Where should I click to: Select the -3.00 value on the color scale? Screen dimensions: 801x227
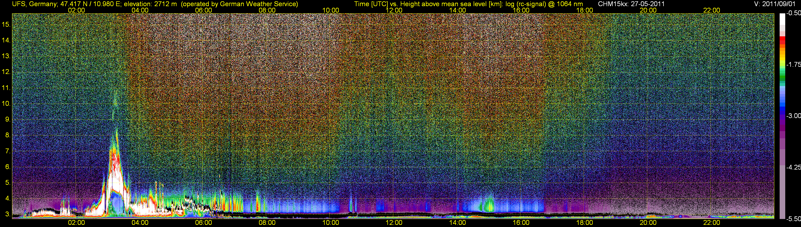coord(793,116)
